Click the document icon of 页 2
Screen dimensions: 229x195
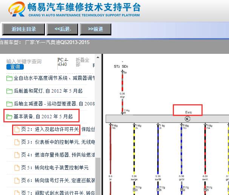(x=17, y=129)
